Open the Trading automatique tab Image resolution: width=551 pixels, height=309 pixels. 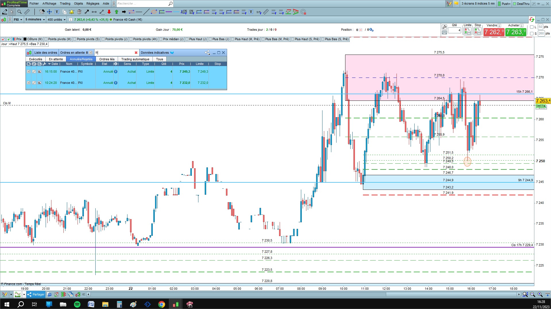click(135, 59)
